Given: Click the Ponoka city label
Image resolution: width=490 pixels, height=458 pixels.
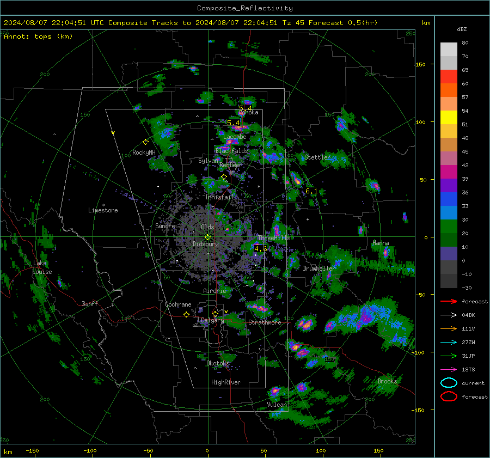Looking at the screenshot, I should (x=248, y=113).
